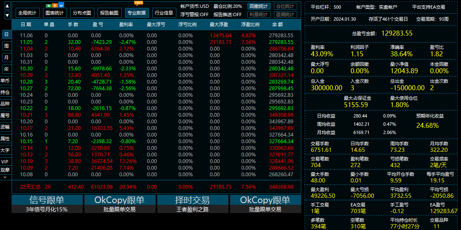Click the 交易手数 value 6751.61
461x230 pixels.
tap(321, 150)
